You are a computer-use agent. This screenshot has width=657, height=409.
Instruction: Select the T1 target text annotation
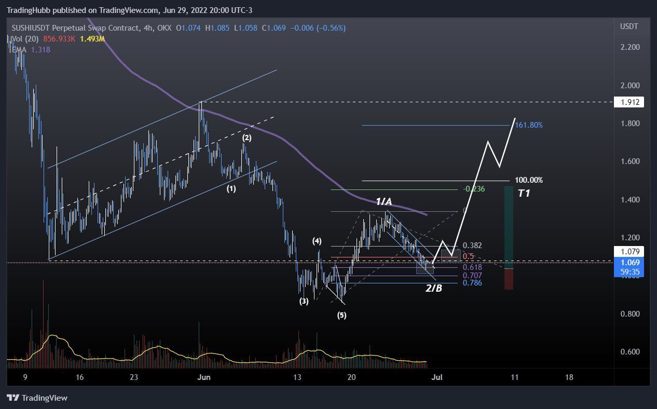pyautogui.click(x=523, y=194)
